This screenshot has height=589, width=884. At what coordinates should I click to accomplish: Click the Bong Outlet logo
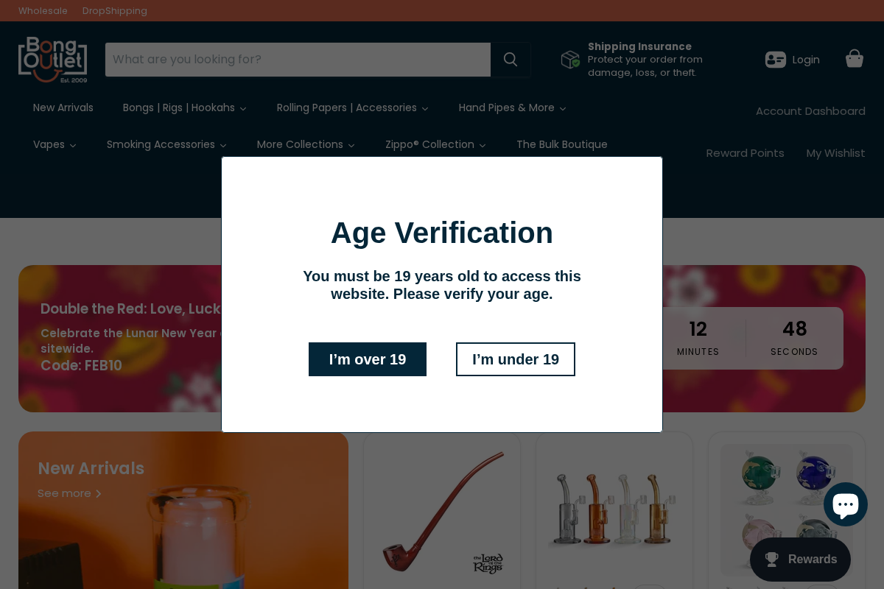52,60
